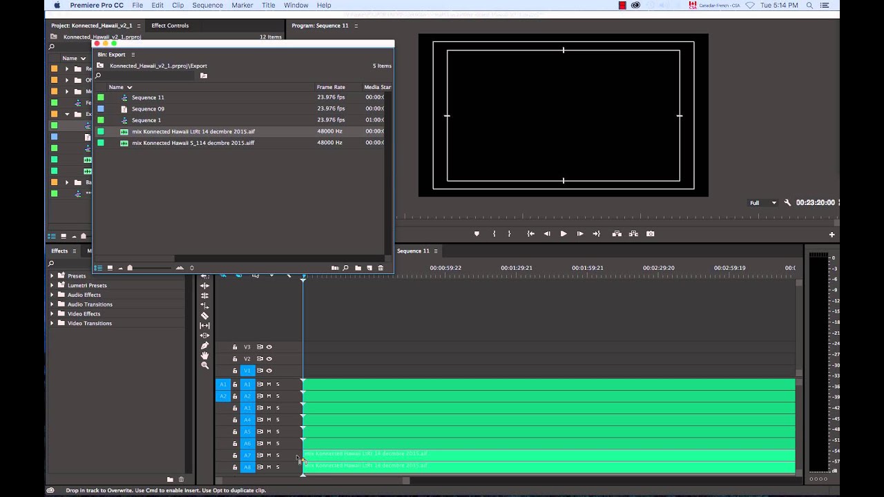Click Automate to Sequence in Export bin
The height and width of the screenshot is (497, 884).
335,268
